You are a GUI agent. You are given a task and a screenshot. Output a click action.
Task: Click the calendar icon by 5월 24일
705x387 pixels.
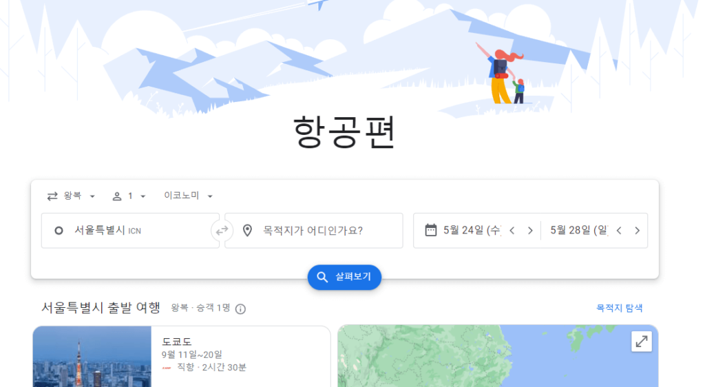(431, 230)
